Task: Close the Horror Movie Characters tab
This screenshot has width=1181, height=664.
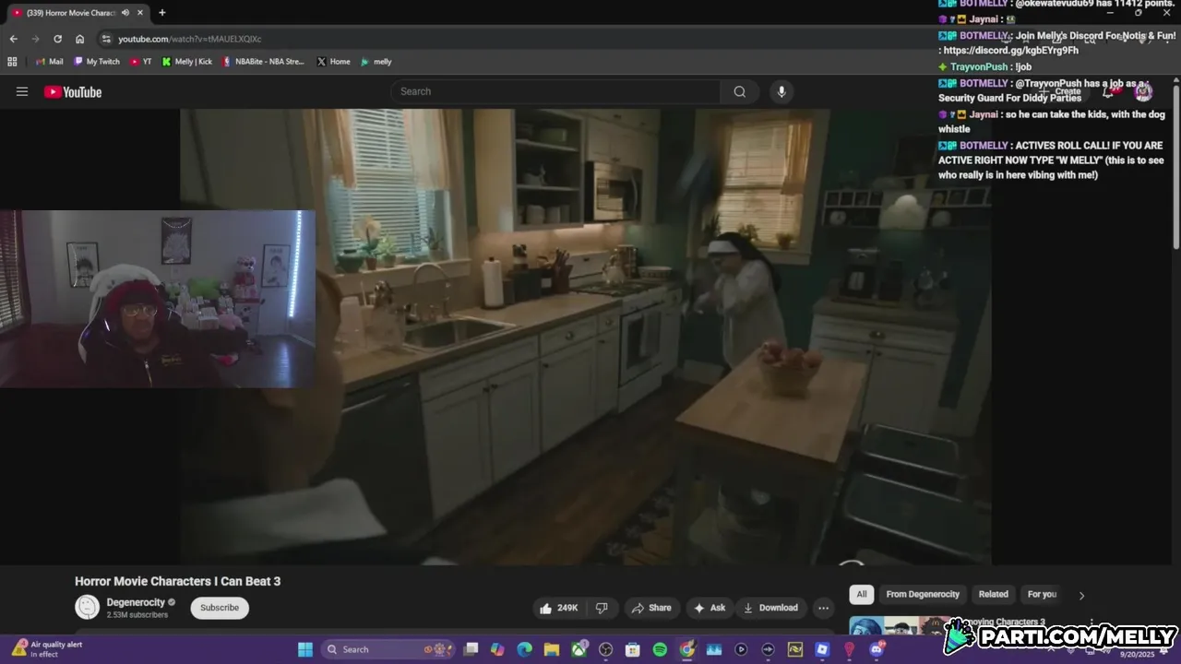Action: (142, 13)
